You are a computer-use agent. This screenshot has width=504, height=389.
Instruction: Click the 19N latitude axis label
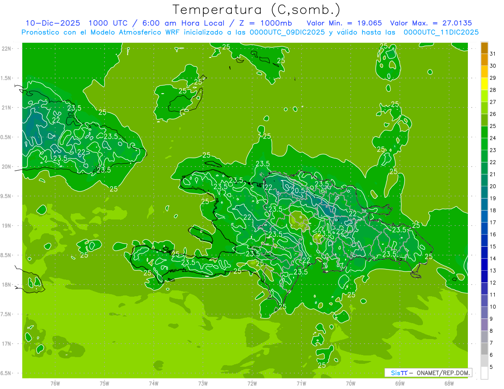(7, 226)
